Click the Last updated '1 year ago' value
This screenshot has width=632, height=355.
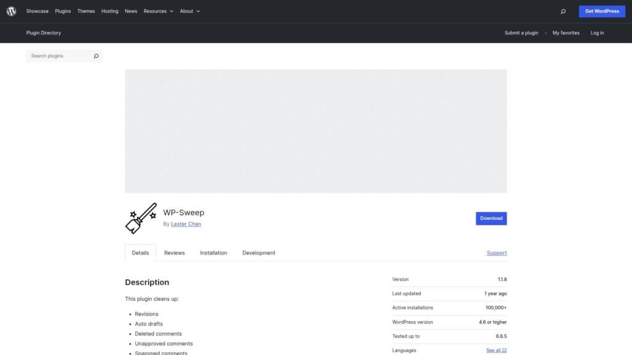(x=496, y=293)
